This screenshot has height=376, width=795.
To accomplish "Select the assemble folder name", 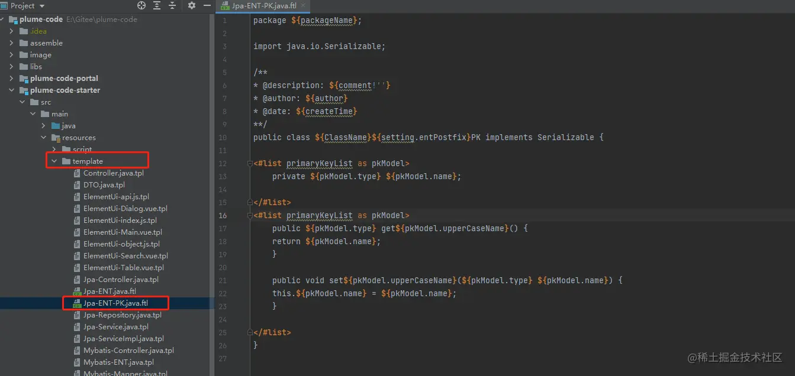I will coord(46,43).
